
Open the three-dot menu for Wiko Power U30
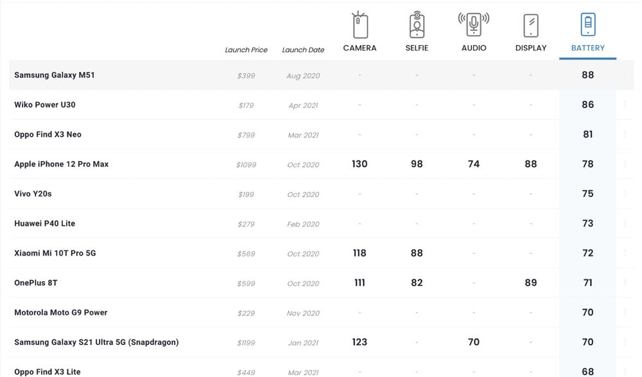(x=625, y=105)
